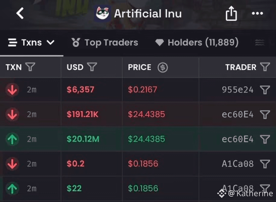
Task: Open the TXN column filter
Action: pyautogui.click(x=30, y=67)
